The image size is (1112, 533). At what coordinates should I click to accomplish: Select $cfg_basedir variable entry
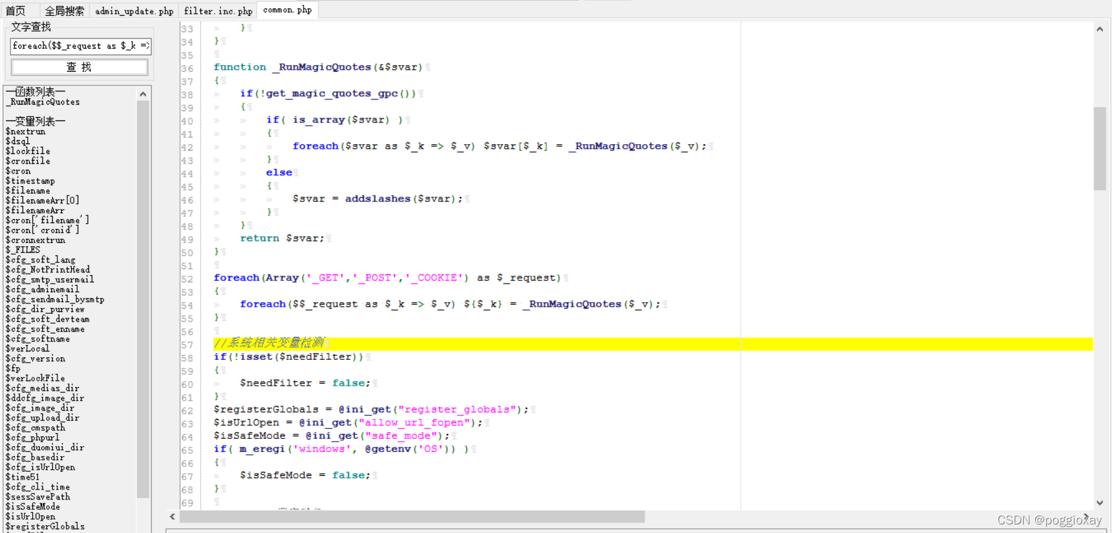coord(35,457)
